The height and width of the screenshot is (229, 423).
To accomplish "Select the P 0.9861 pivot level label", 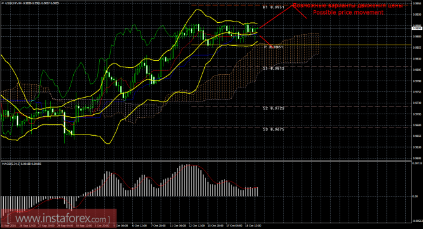I will (274, 47).
